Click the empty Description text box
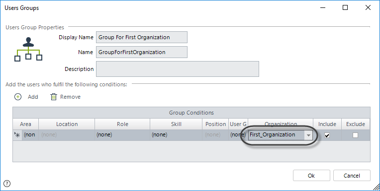Screen dimensions: 380x191 click(x=178, y=69)
